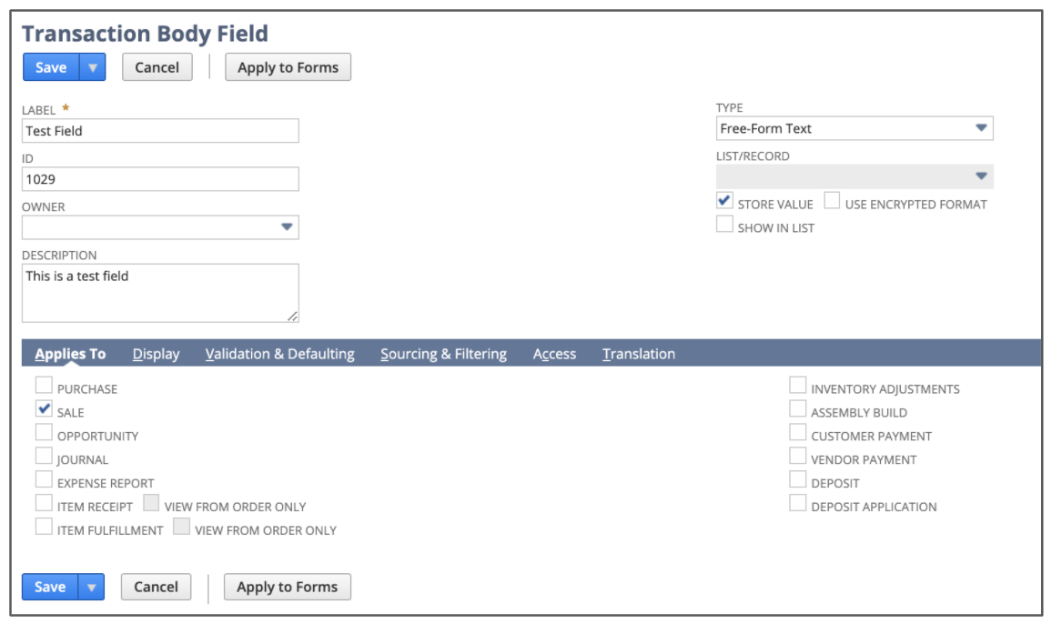
Task: Open the bottom Save dropdown arrow
Action: (92, 588)
